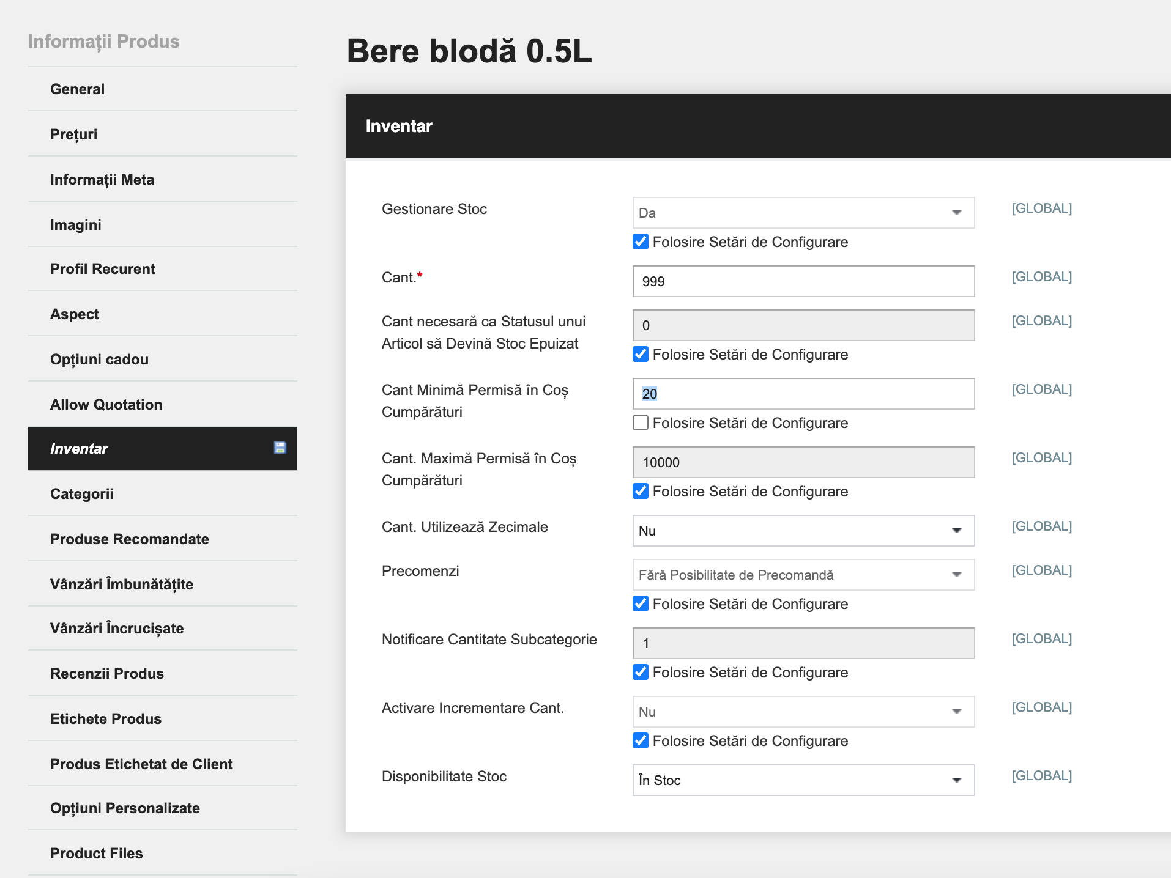Go to the Imagini tab
This screenshot has height=878, width=1171.
coord(163,225)
